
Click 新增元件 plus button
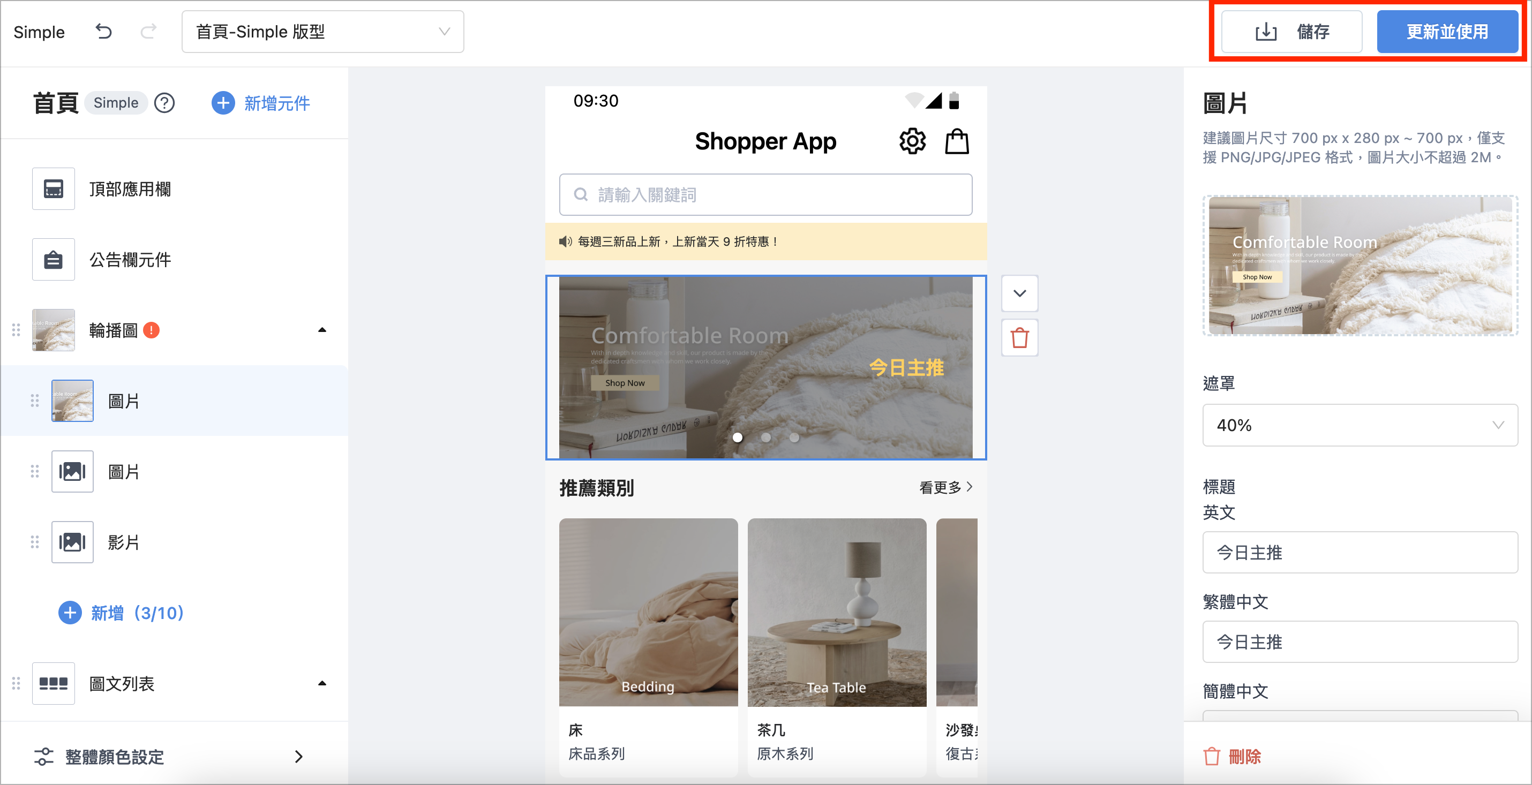260,103
